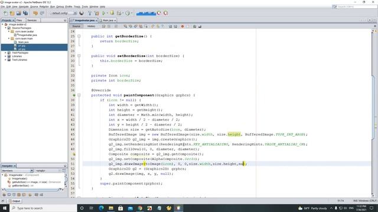
Task: Collapse setBorderSize method fold at line 29
Action: [x=79, y=56]
